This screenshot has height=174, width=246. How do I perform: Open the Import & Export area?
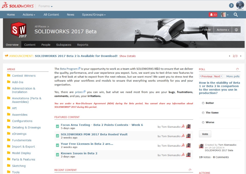pyautogui.click(x=23, y=146)
